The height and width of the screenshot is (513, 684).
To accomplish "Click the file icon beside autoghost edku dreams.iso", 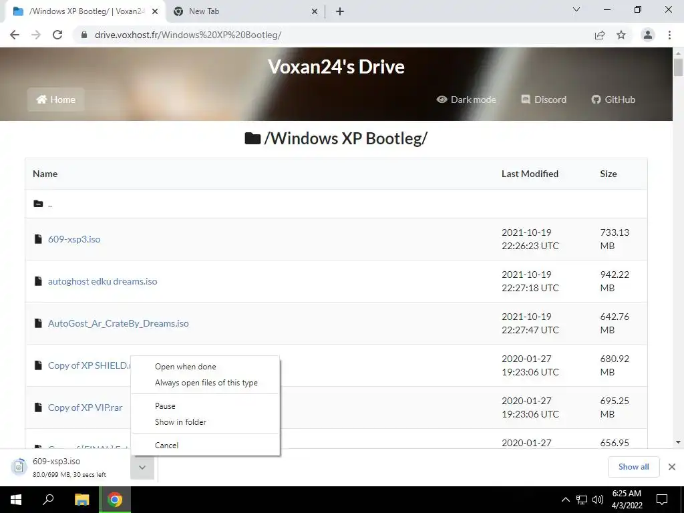I will [38, 281].
